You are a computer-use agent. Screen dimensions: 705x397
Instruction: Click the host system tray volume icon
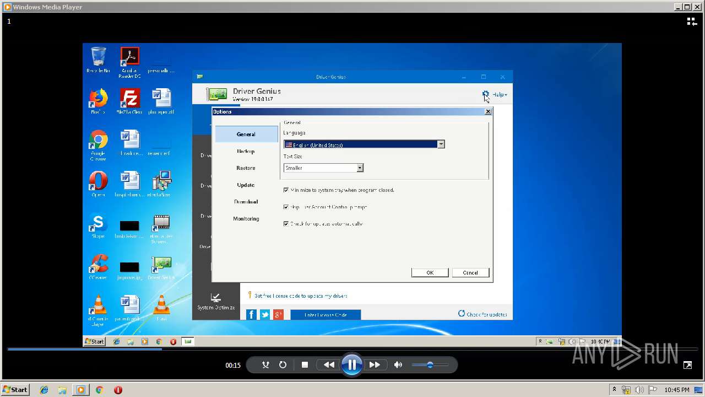641,390
